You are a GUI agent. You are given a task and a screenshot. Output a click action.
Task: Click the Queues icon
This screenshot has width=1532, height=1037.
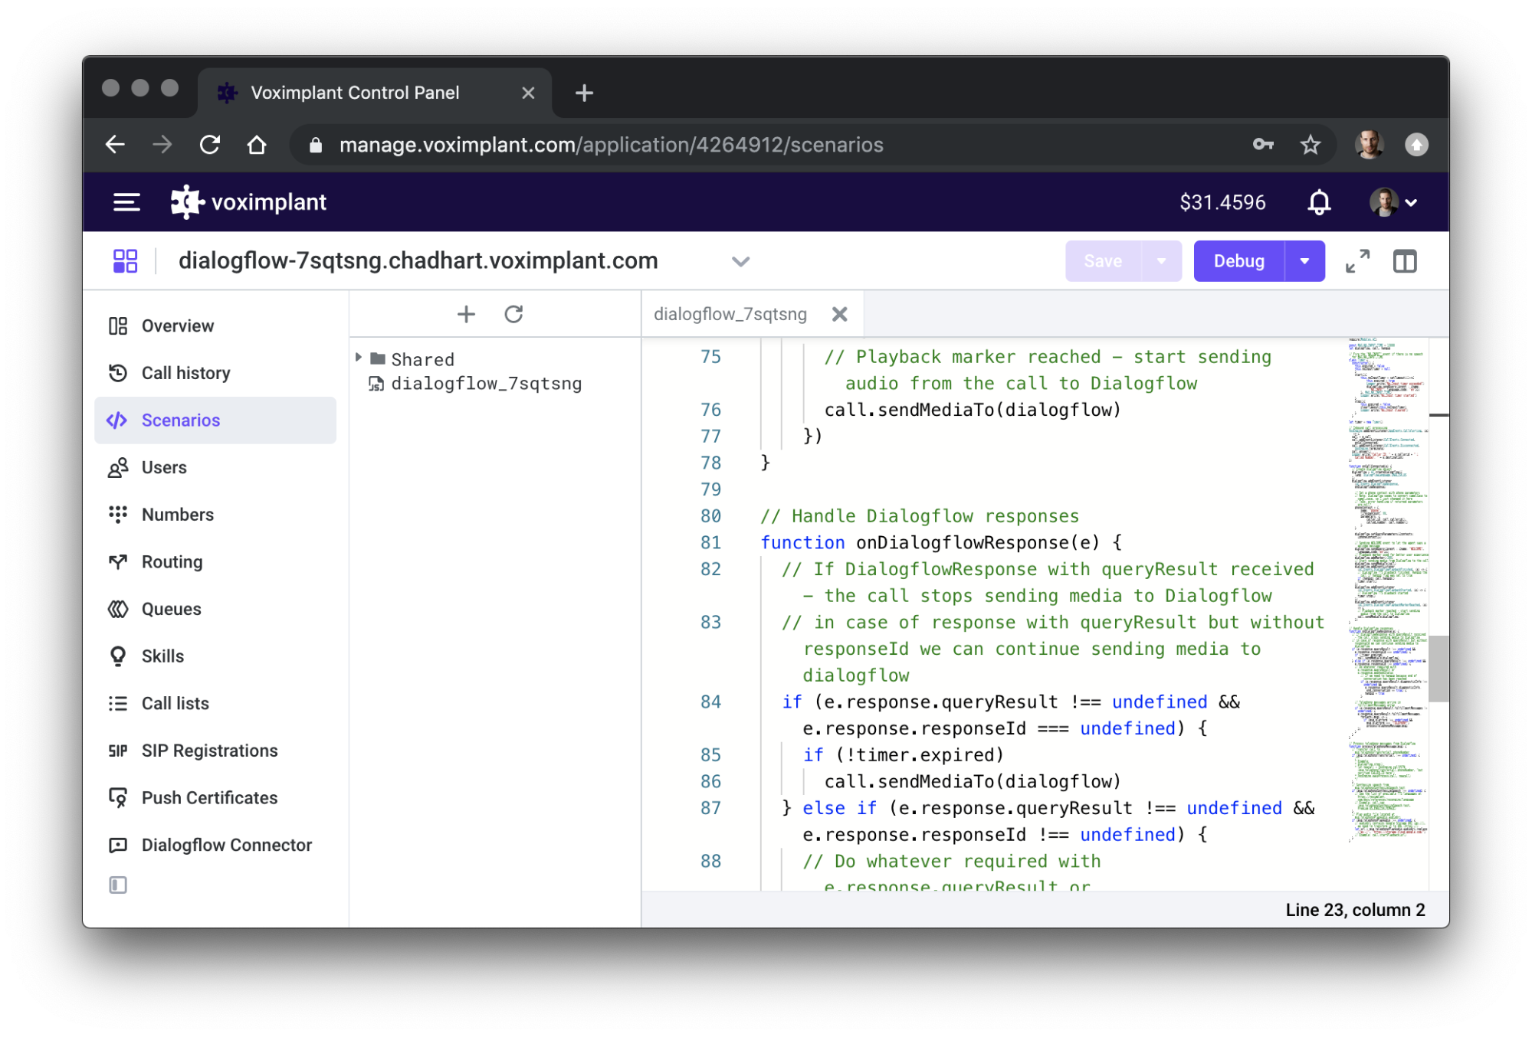coord(117,609)
